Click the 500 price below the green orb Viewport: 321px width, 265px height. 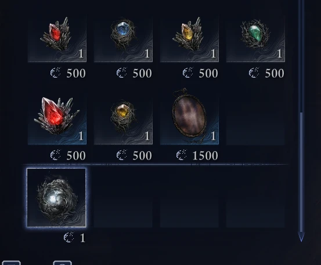pos(275,73)
